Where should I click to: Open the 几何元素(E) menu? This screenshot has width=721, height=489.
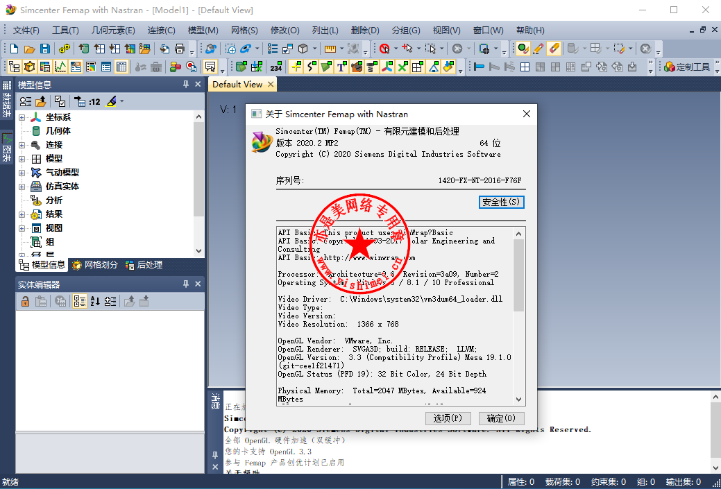[x=113, y=31]
